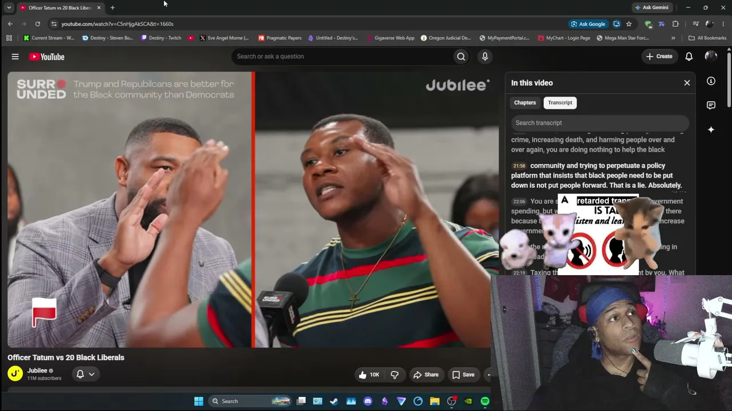Open the Create button
Screen dimensions: 732x411
click(659, 57)
